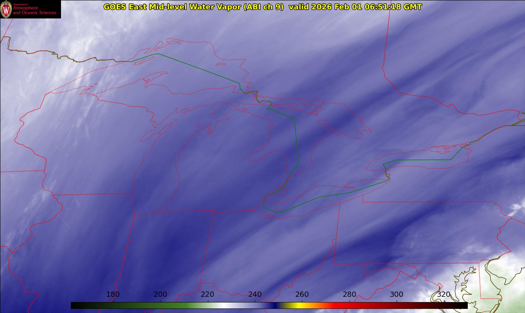Image resolution: width=525 pixels, height=313 pixels.
Task: Click the color bar label '260'
Action: pos(302,294)
